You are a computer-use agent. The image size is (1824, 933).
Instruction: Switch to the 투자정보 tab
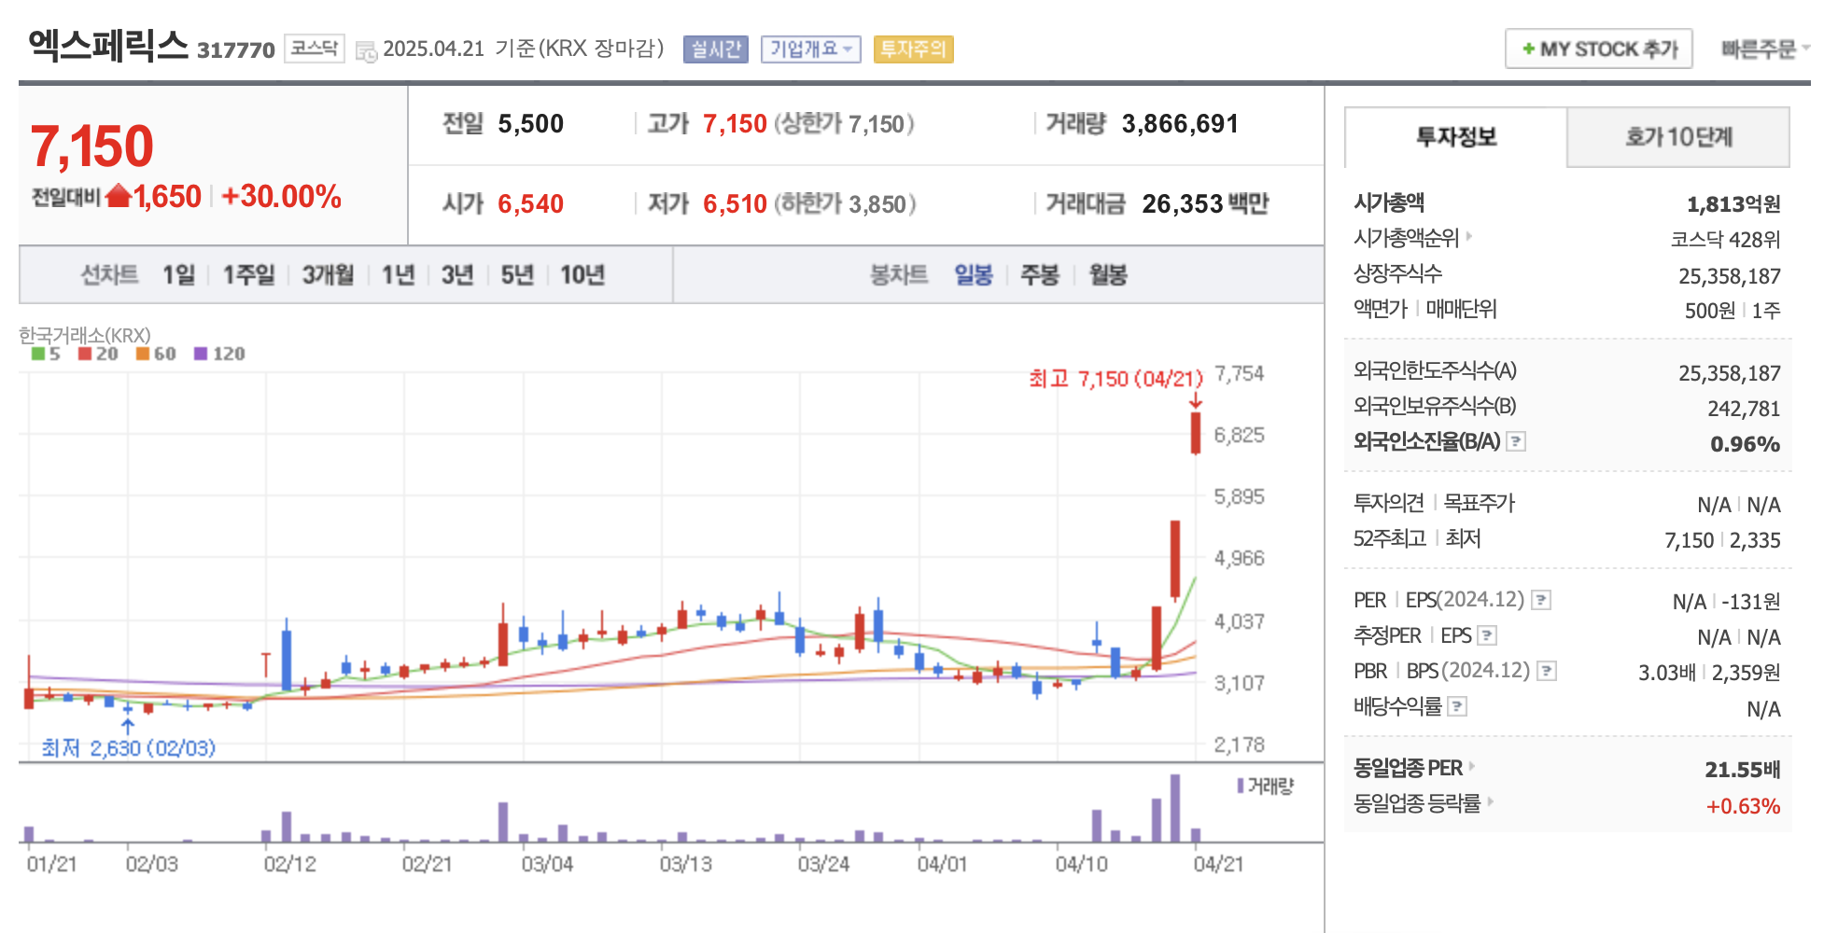coord(1456,137)
